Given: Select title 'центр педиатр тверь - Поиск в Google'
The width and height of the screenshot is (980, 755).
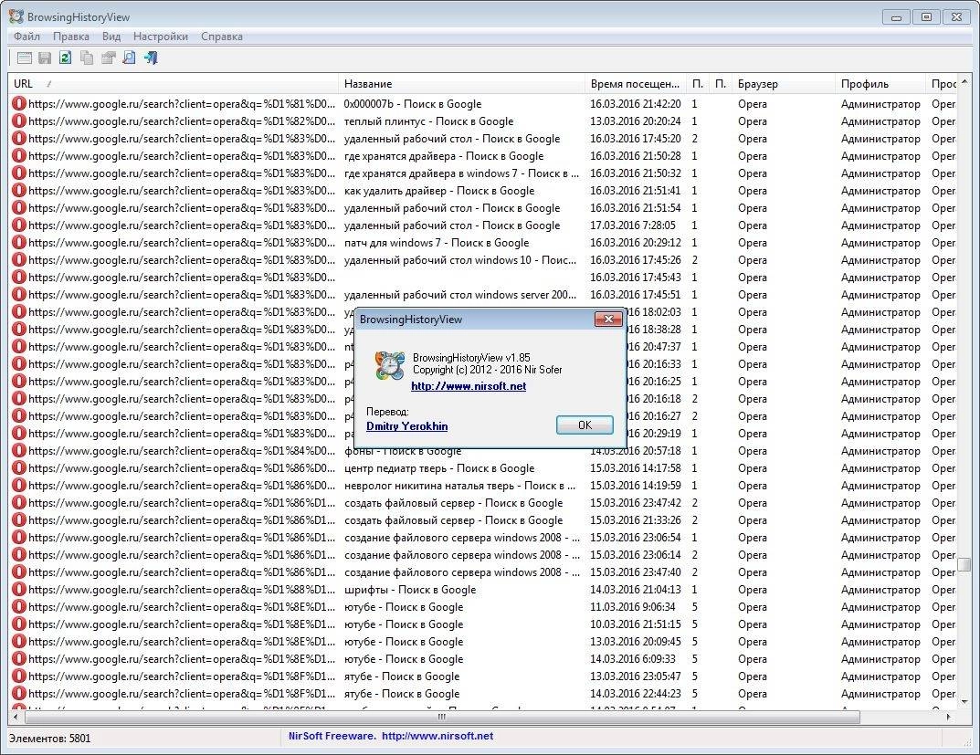Looking at the screenshot, I should click(439, 467).
